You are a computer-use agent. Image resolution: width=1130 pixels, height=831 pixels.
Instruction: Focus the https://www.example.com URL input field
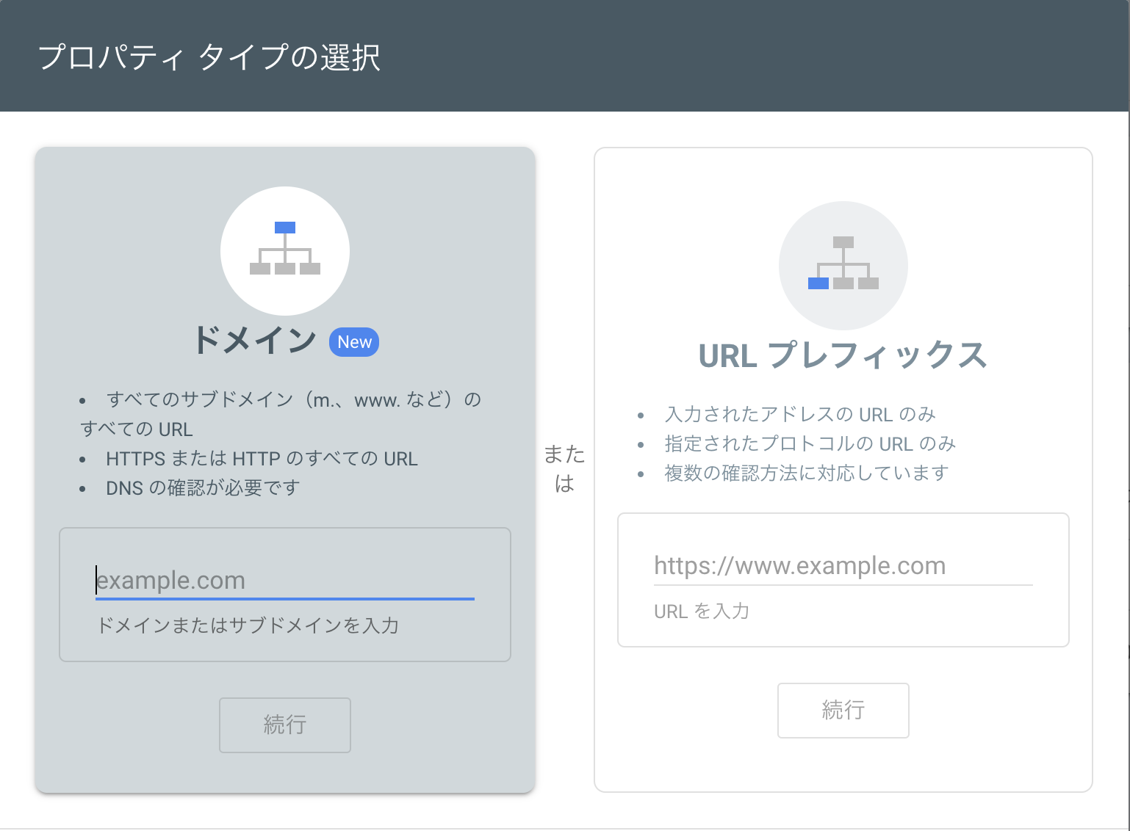pyautogui.click(x=843, y=566)
